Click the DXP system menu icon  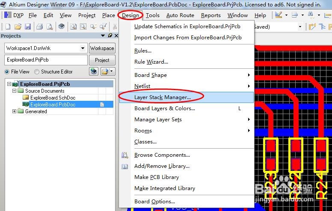[x=8, y=15]
